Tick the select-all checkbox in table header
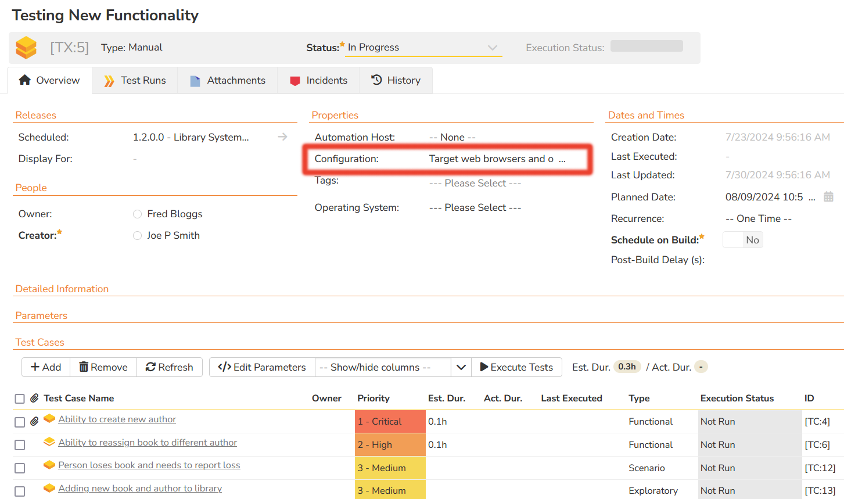The image size is (844, 499). pos(20,399)
